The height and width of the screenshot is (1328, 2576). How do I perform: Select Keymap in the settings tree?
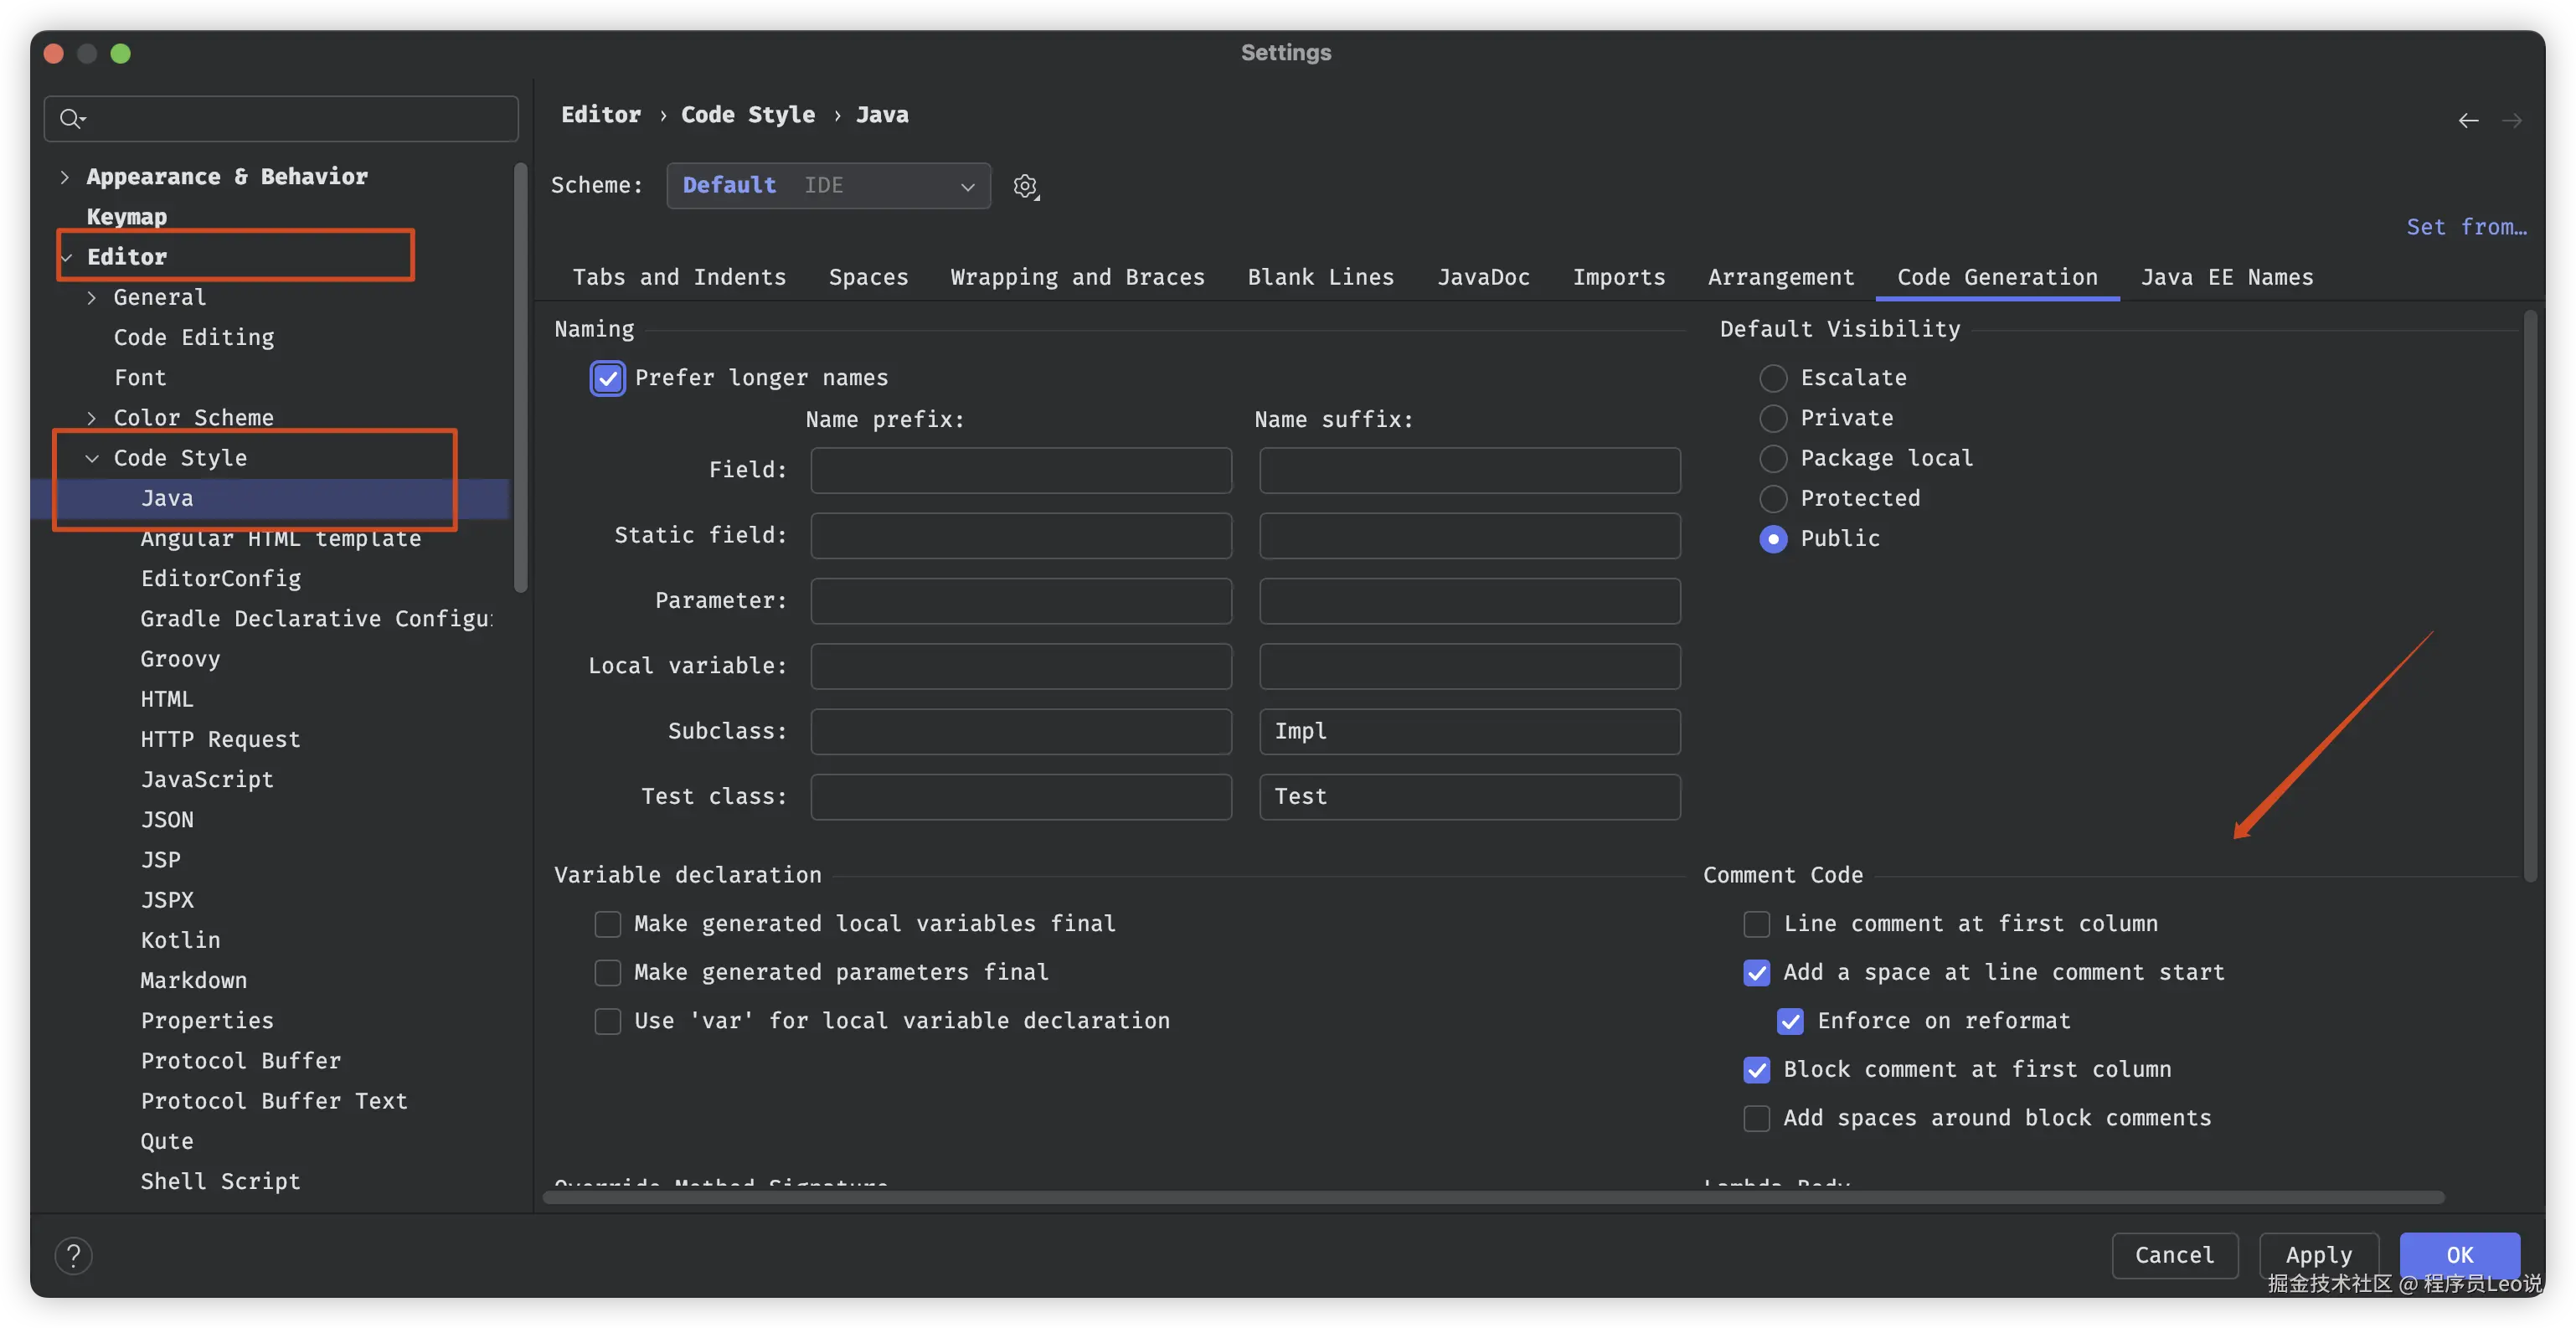(127, 217)
